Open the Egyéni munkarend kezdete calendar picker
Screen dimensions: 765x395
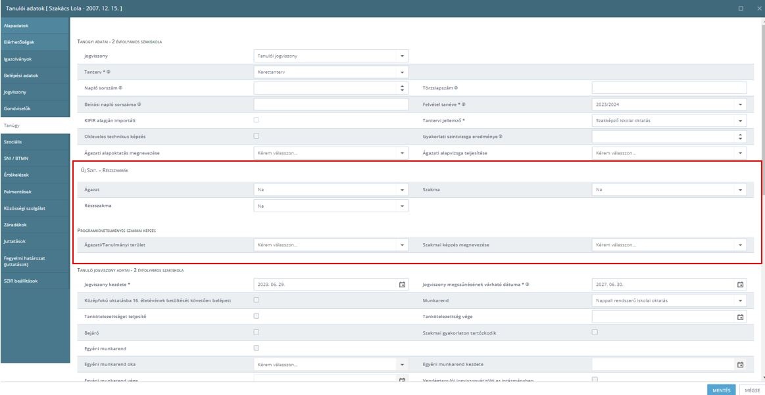740,364
